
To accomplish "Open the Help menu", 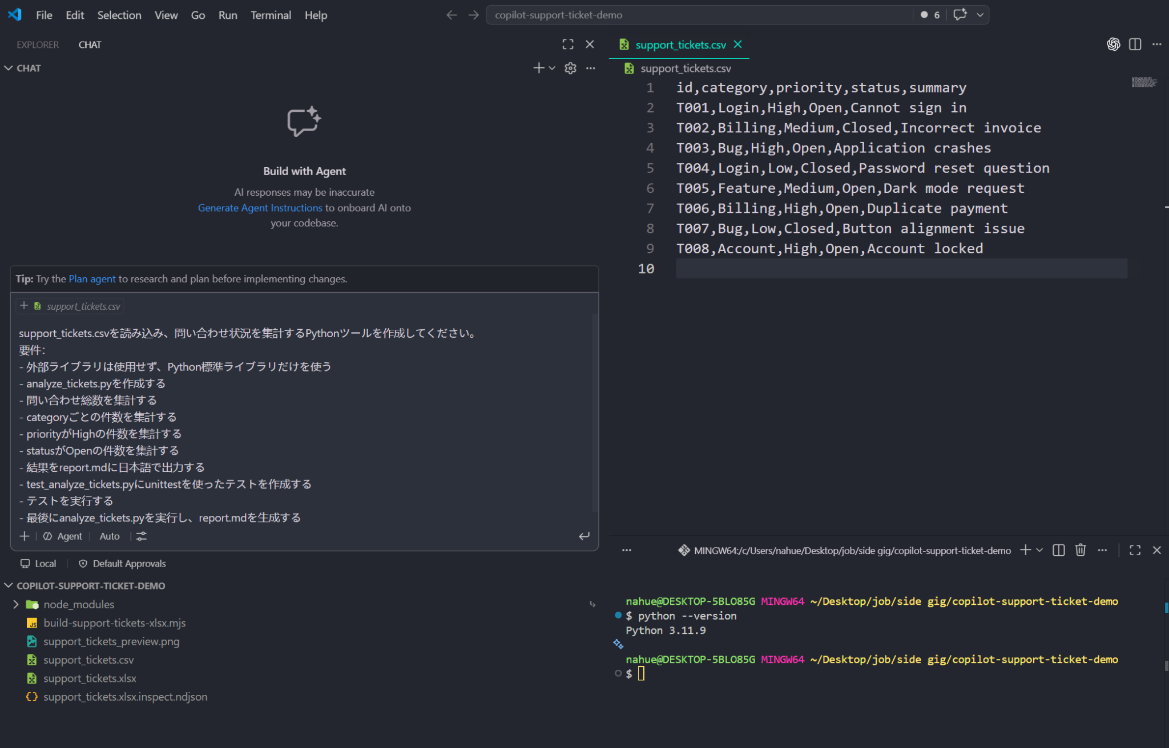I will tap(316, 15).
